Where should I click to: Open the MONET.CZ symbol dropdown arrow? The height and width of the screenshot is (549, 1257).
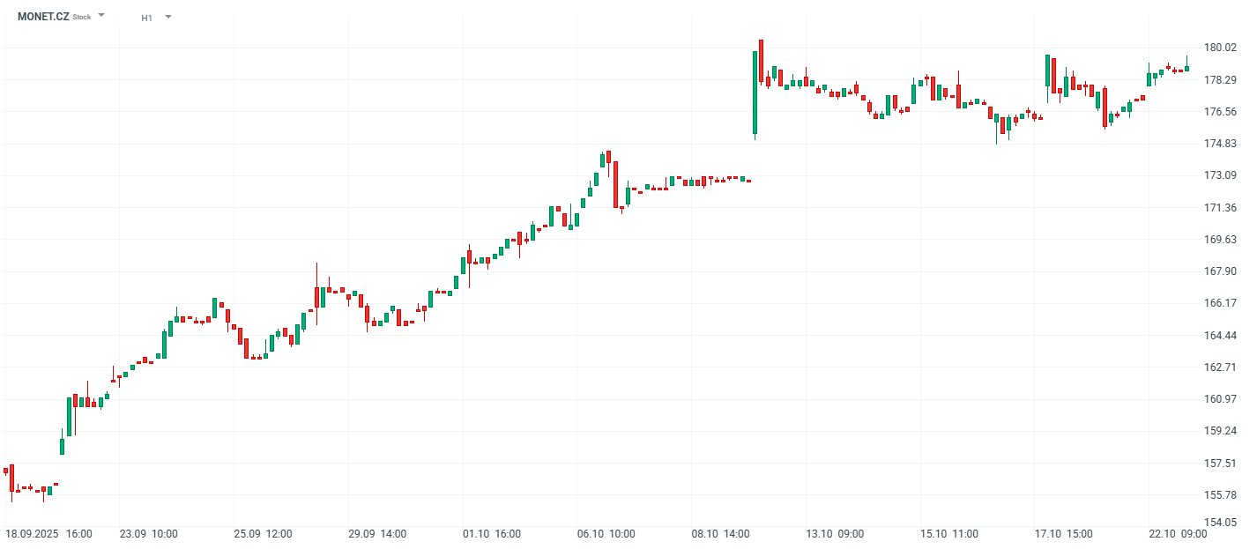[x=101, y=16]
